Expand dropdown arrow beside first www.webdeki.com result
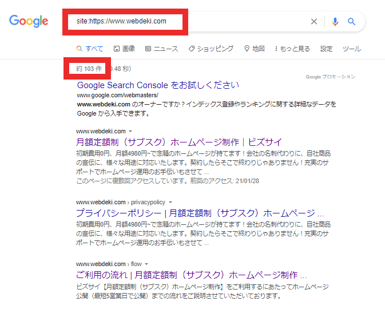The width and height of the screenshot is (385, 309). coord(130,132)
